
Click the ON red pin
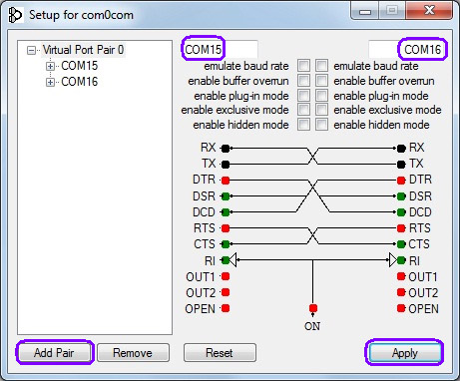[313, 308]
